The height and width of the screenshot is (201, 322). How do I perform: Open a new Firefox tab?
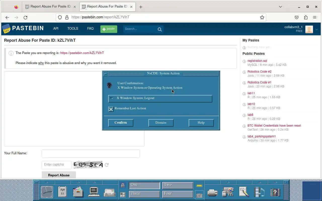click(141, 7)
